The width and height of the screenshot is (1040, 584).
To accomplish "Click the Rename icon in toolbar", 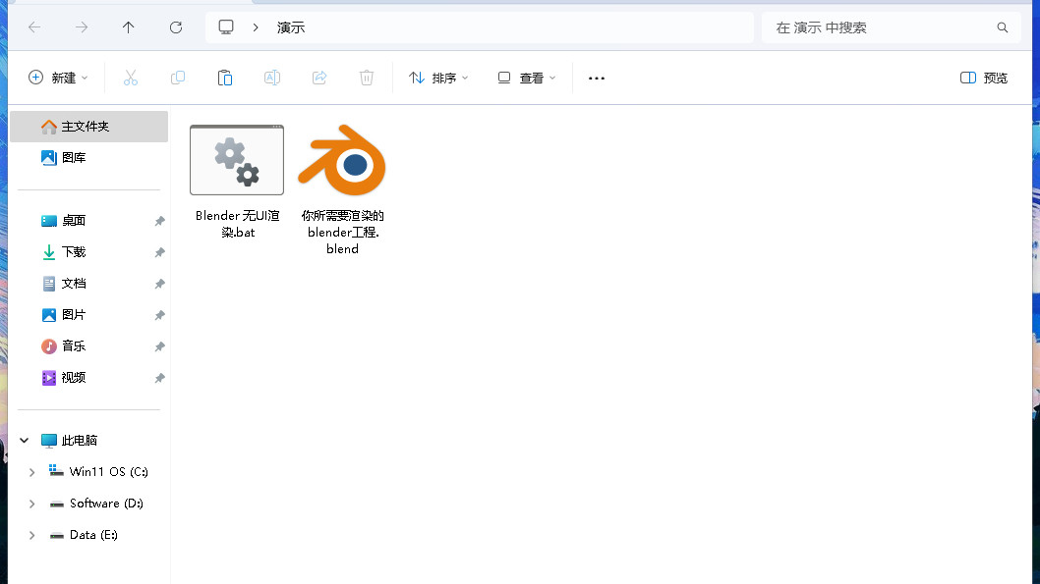I will 272,78.
